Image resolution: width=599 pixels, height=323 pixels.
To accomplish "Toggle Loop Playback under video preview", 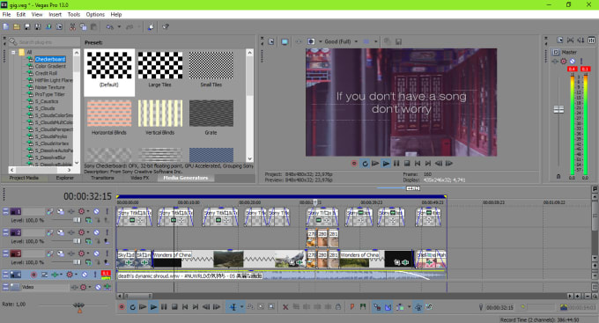I will point(365,164).
